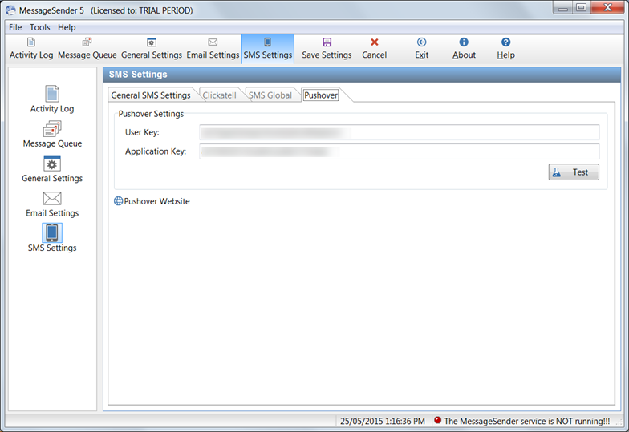Maximize the MessageSender window
Image resolution: width=629 pixels, height=432 pixels.
coord(581,8)
